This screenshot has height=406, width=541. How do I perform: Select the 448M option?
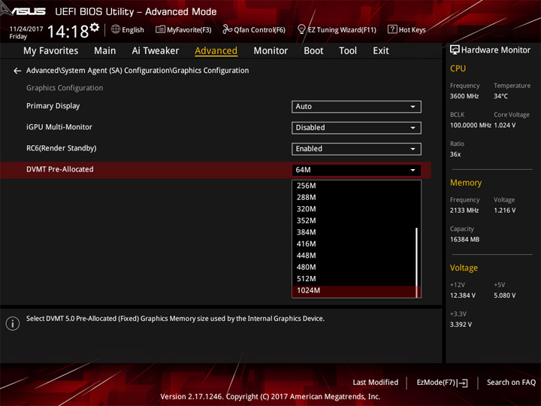tap(354, 256)
